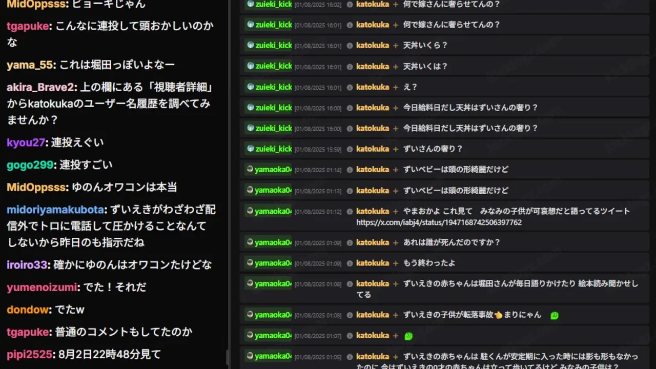Click the timestamp 01/08/2025 01:12
The width and height of the screenshot is (656, 369).
pyautogui.click(x=318, y=212)
